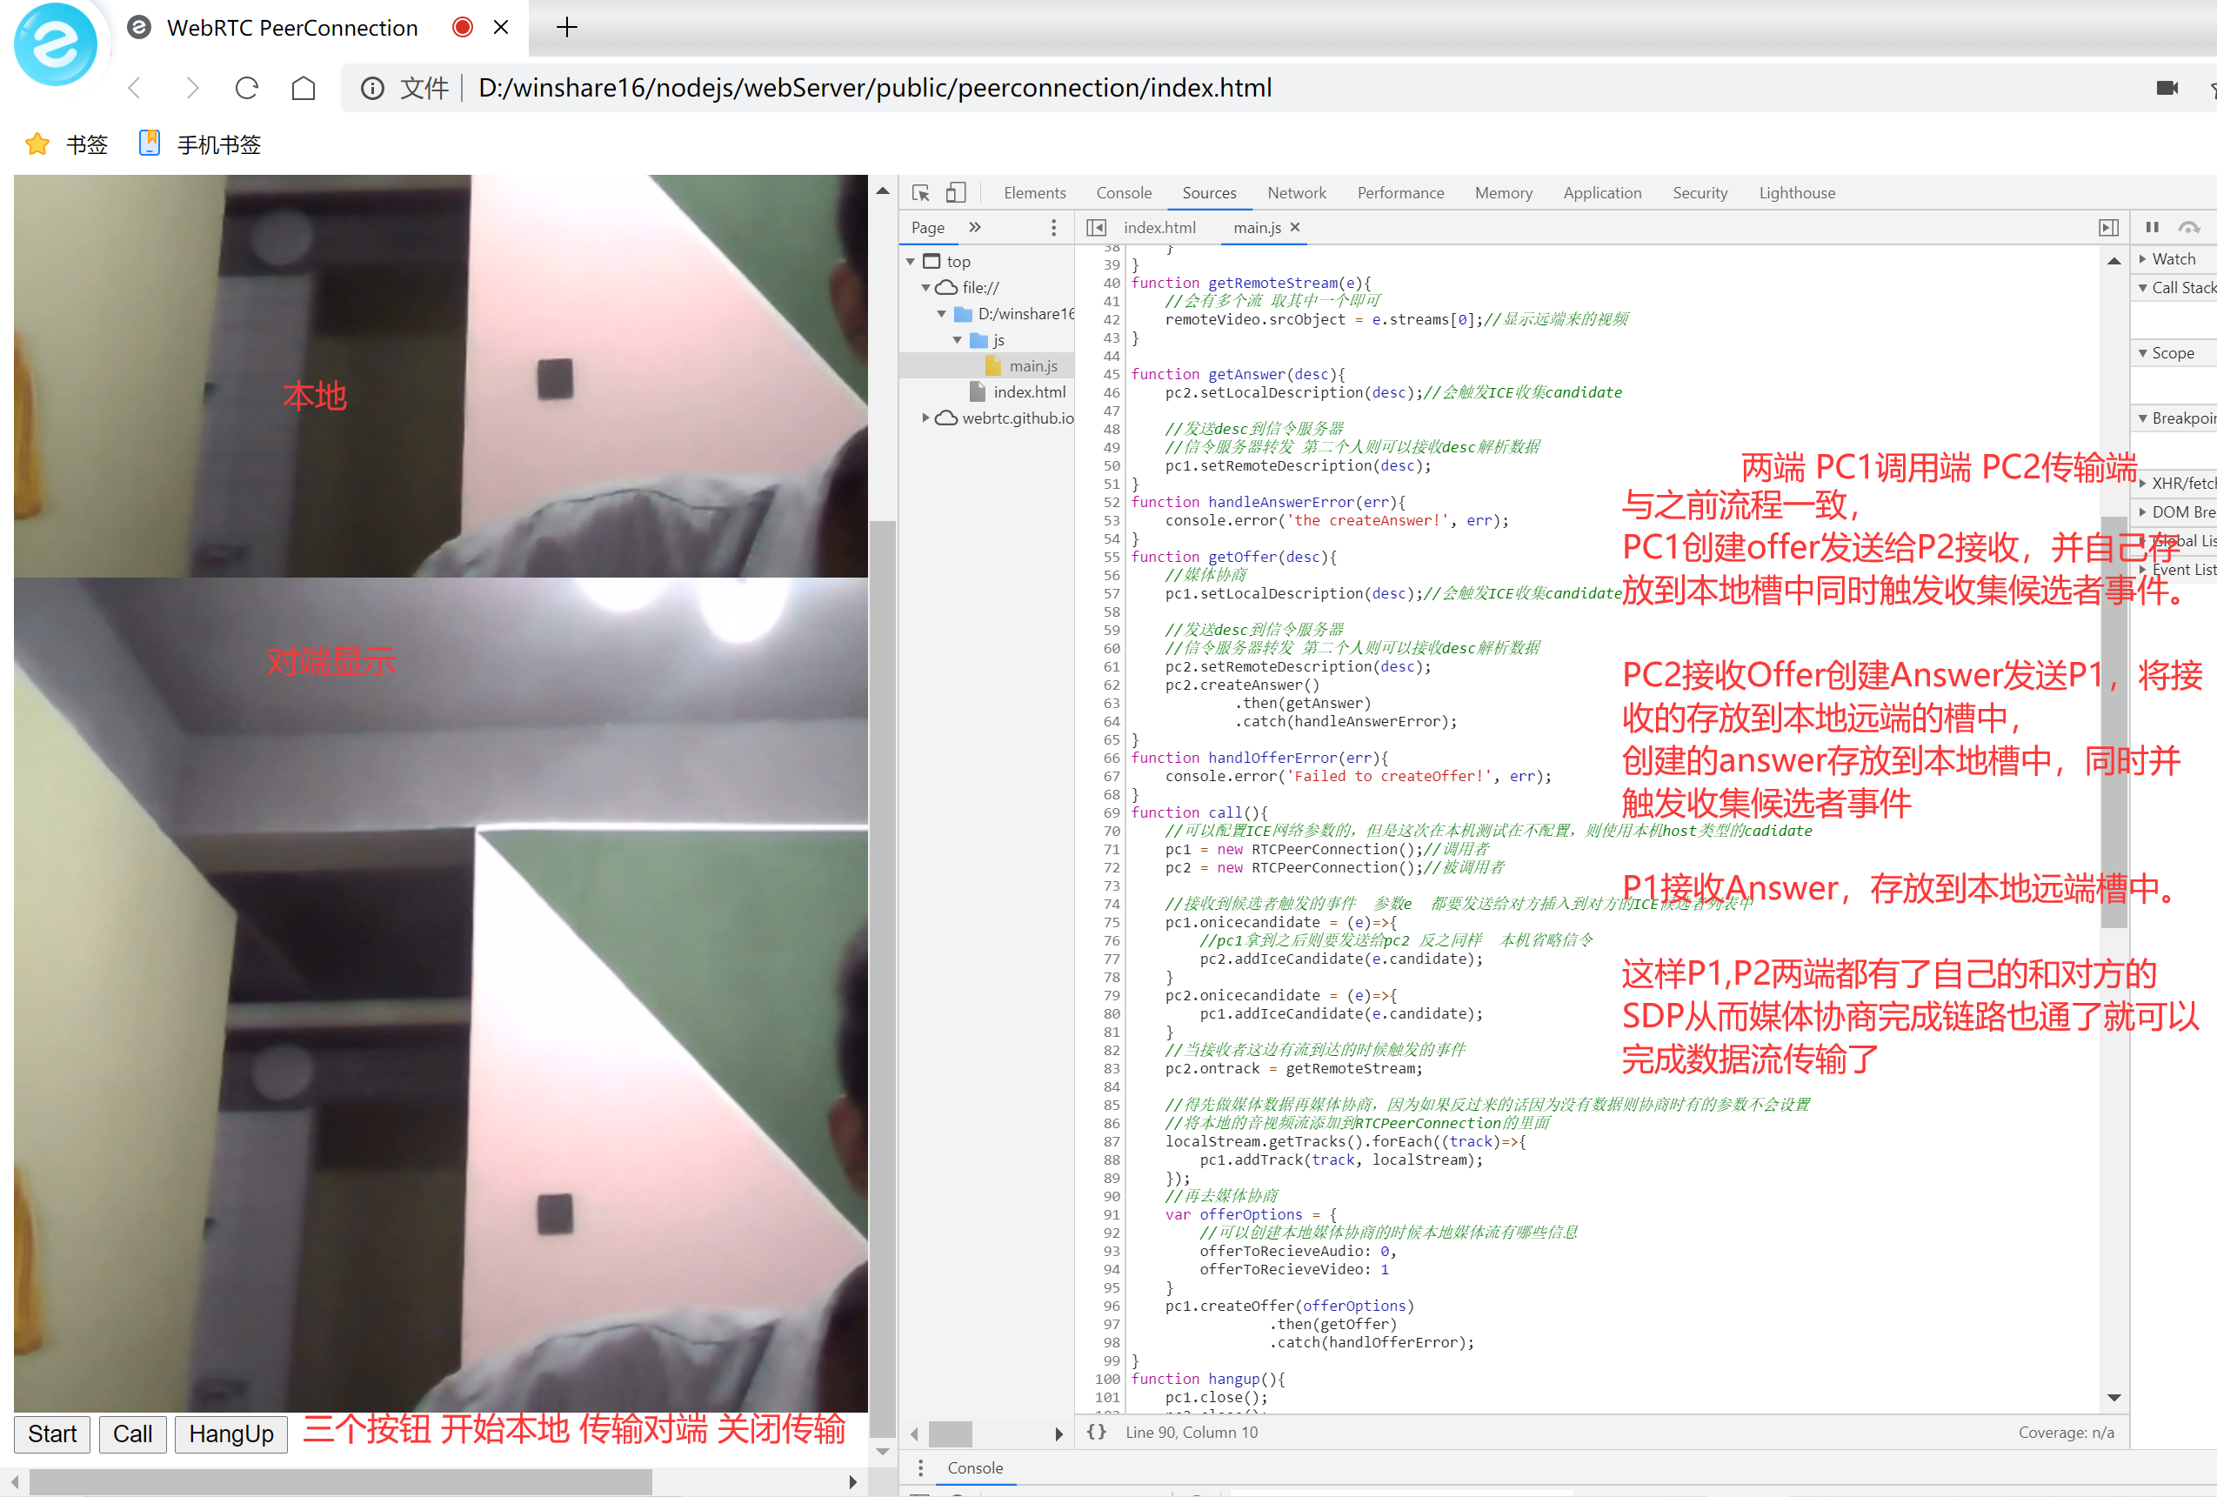The image size is (2217, 1497).
Task: Expand the webrtc.github.io tree item
Action: (x=925, y=418)
